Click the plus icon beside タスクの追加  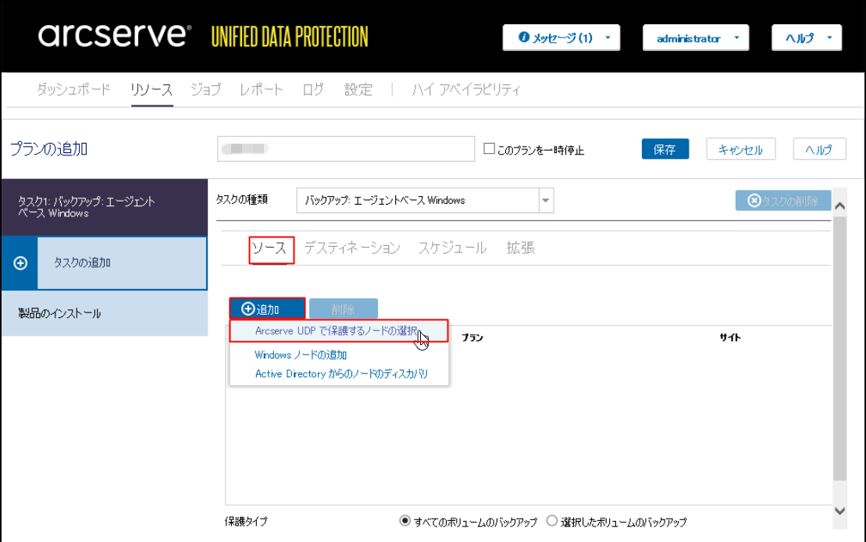(x=21, y=263)
